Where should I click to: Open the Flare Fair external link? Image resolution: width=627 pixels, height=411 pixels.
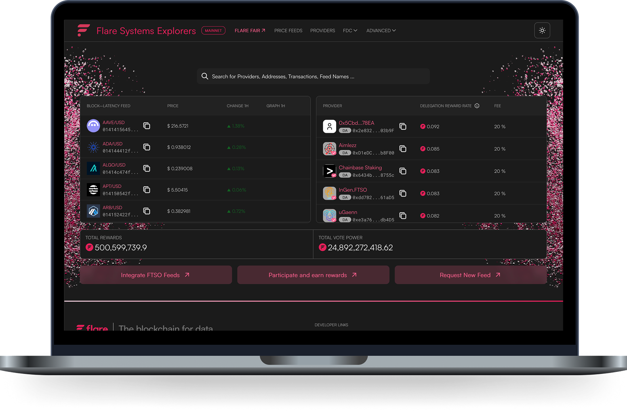[x=250, y=31]
